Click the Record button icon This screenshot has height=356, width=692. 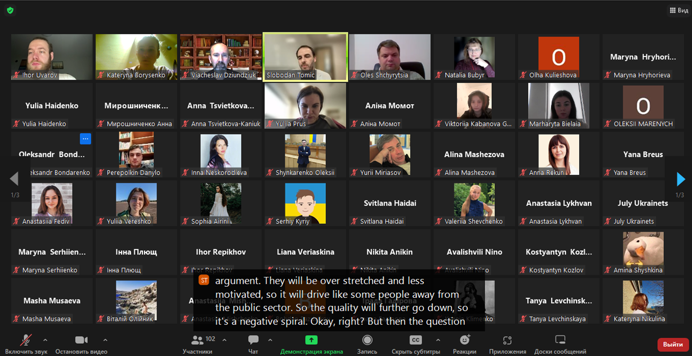click(367, 340)
